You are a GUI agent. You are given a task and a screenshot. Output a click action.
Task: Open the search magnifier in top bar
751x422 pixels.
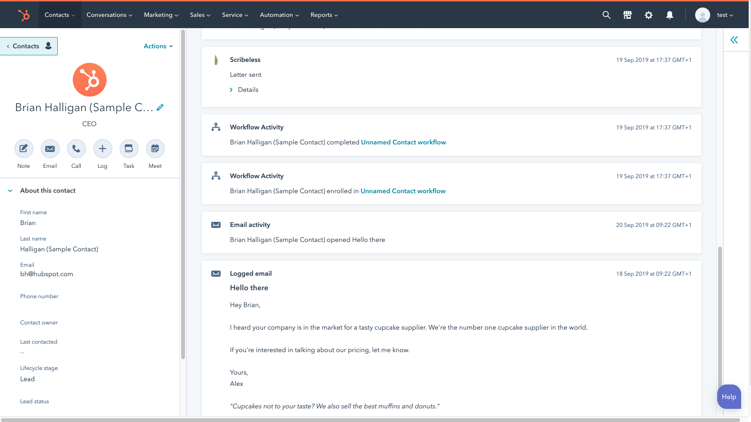pyautogui.click(x=606, y=15)
